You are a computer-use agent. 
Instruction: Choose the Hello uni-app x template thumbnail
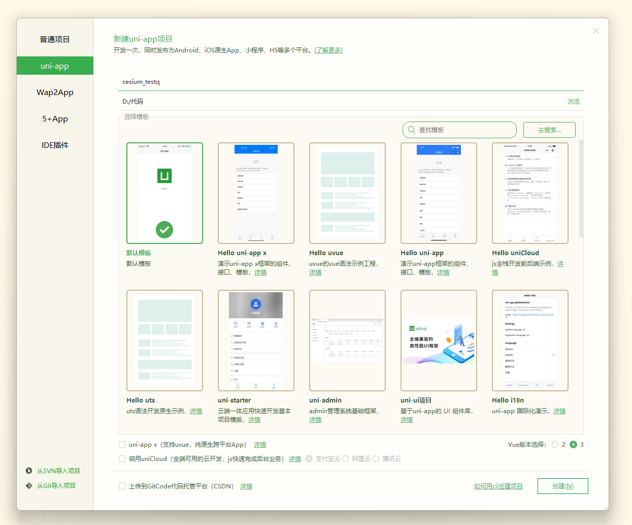[x=256, y=193]
